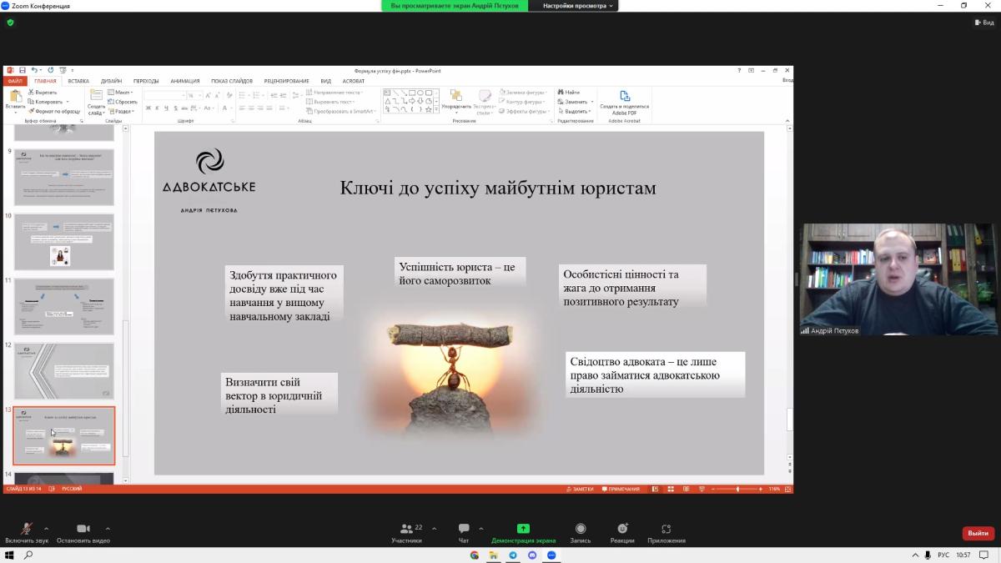
Task: Toggle notes pane (ЗАМЕТКИ) in status bar
Action: click(x=580, y=489)
